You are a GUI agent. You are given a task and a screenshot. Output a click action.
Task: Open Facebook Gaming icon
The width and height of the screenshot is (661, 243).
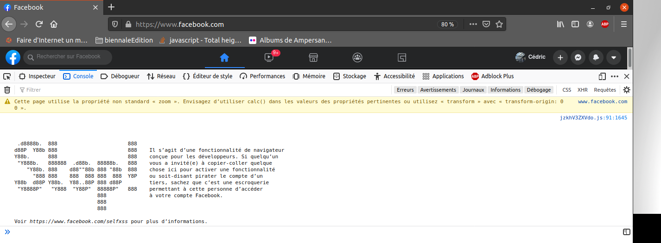pos(402,57)
